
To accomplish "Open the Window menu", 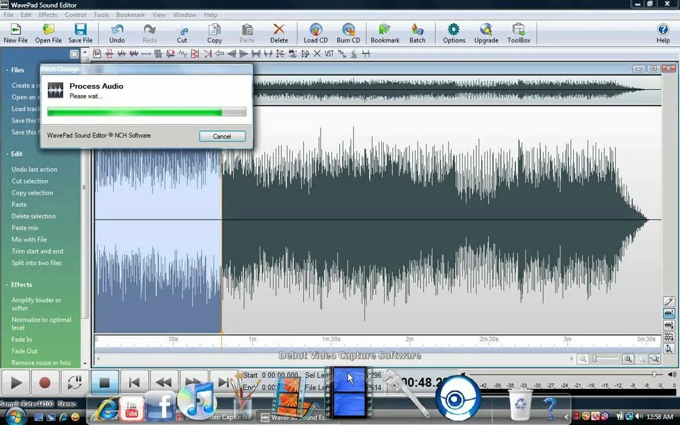I will click(x=185, y=15).
